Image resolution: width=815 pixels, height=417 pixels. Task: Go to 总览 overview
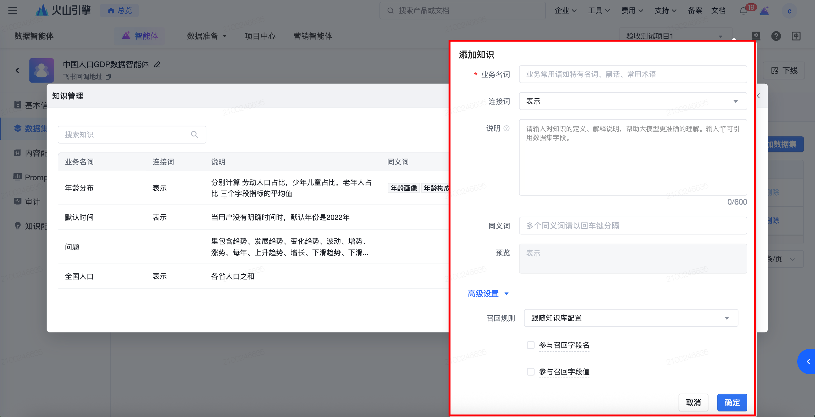[120, 11]
